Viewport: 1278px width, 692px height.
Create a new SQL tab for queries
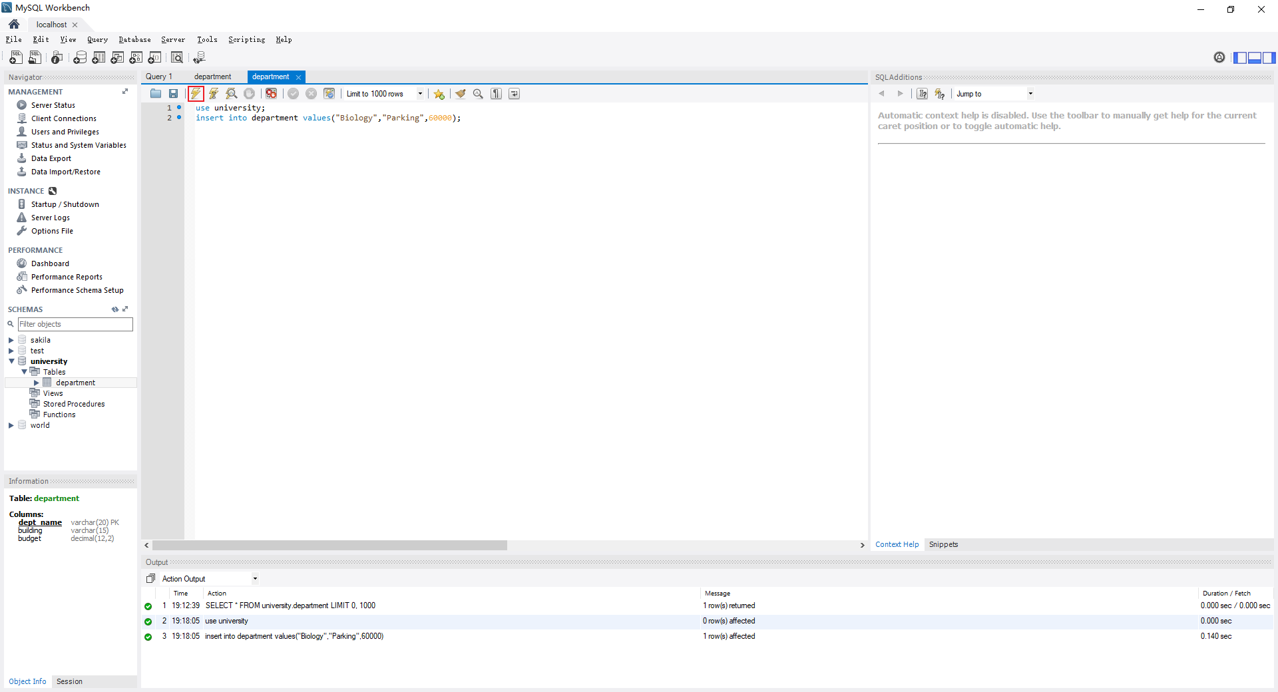pos(16,58)
